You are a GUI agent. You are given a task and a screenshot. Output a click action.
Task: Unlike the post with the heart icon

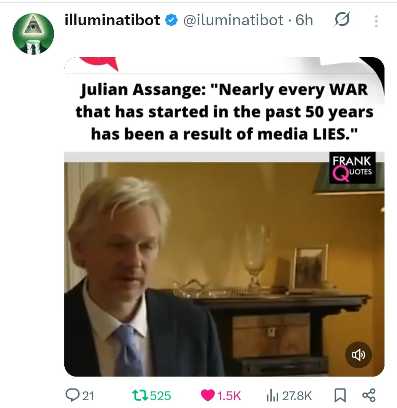[208, 396]
